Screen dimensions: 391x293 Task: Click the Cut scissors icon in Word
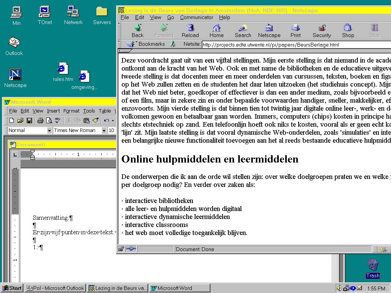click(x=69, y=121)
